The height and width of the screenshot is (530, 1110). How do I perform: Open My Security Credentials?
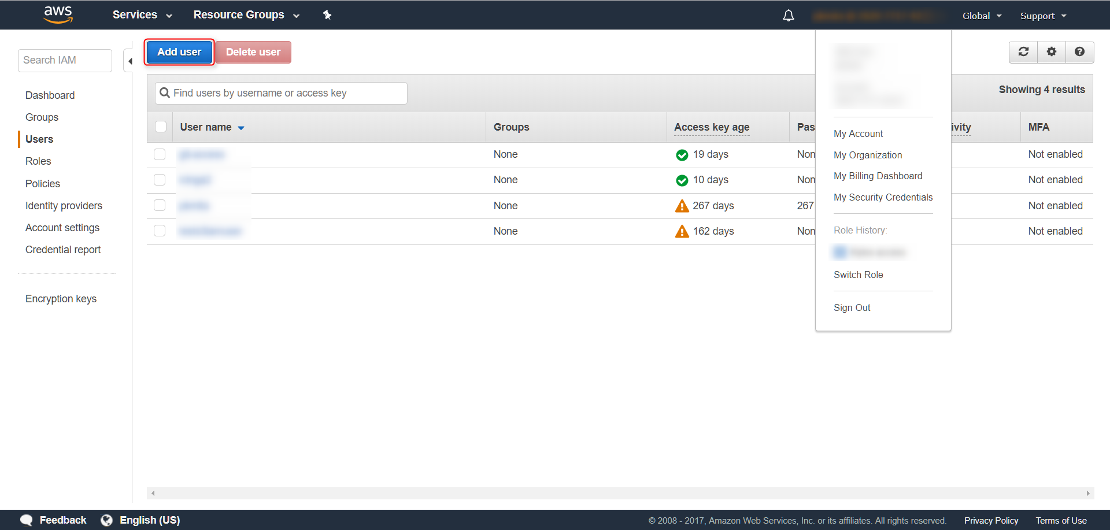883,197
